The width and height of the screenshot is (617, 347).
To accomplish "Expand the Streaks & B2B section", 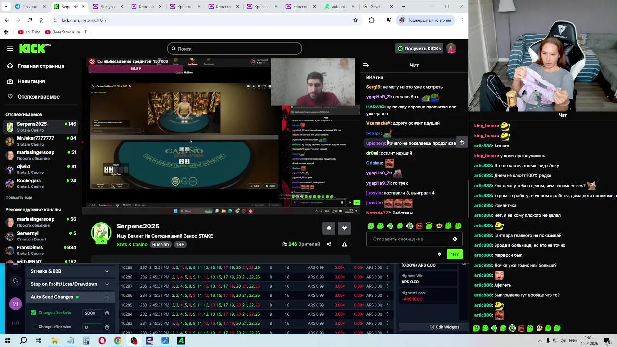I will 69,271.
